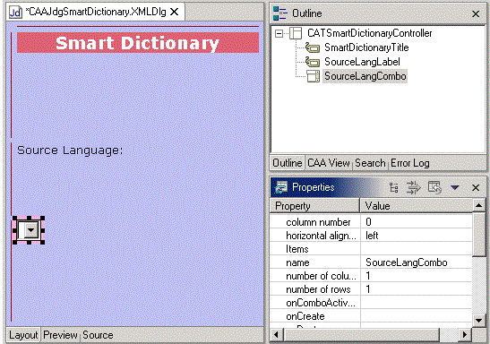The image size is (490, 344).
Task: Edit the name value SourceLangCombo
Action: [x=417, y=262]
